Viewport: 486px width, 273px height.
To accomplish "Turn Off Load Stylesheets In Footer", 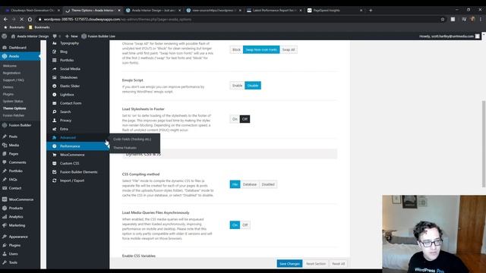I will (245, 119).
